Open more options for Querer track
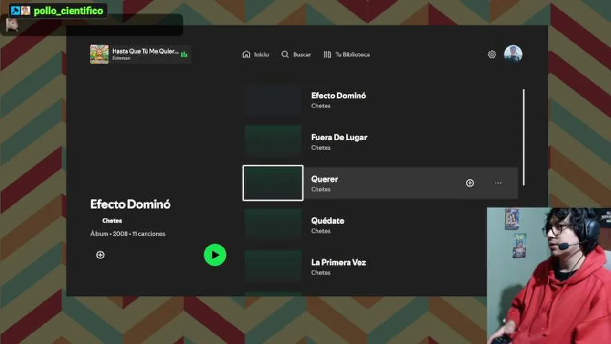The image size is (611, 344). 498,183
